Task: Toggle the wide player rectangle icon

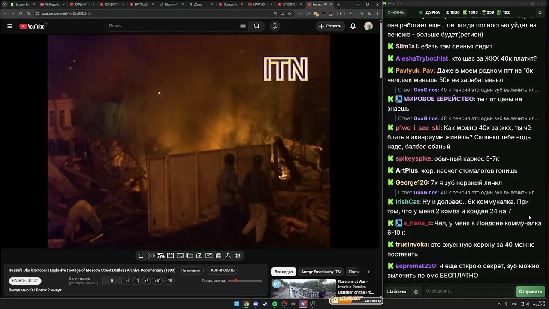Action: (180, 256)
